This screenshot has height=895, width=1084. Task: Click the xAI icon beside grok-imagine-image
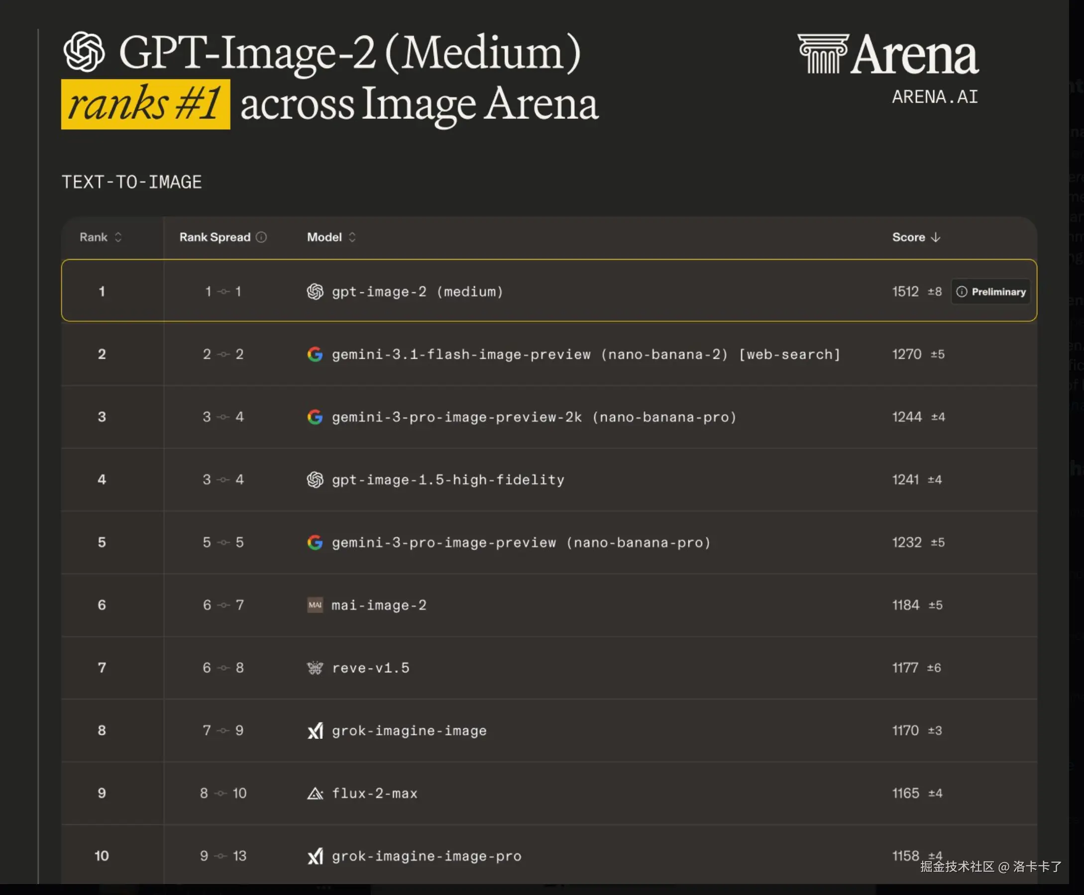point(315,730)
